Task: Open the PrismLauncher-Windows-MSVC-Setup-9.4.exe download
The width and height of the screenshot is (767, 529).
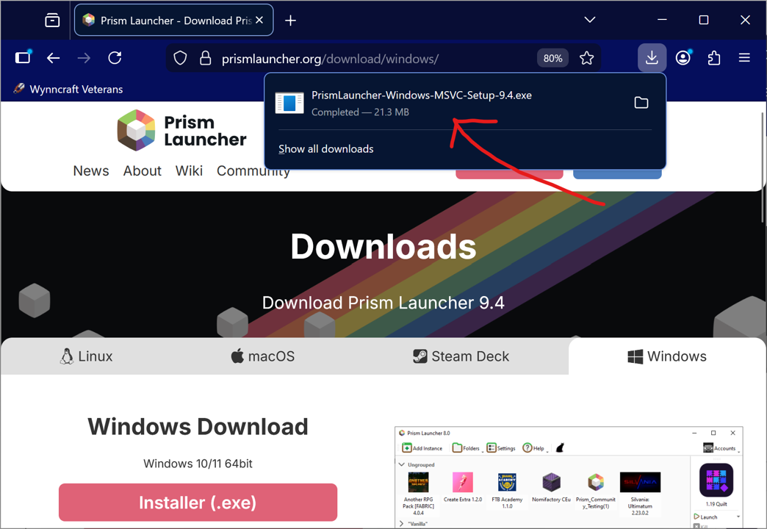Action: [x=421, y=103]
